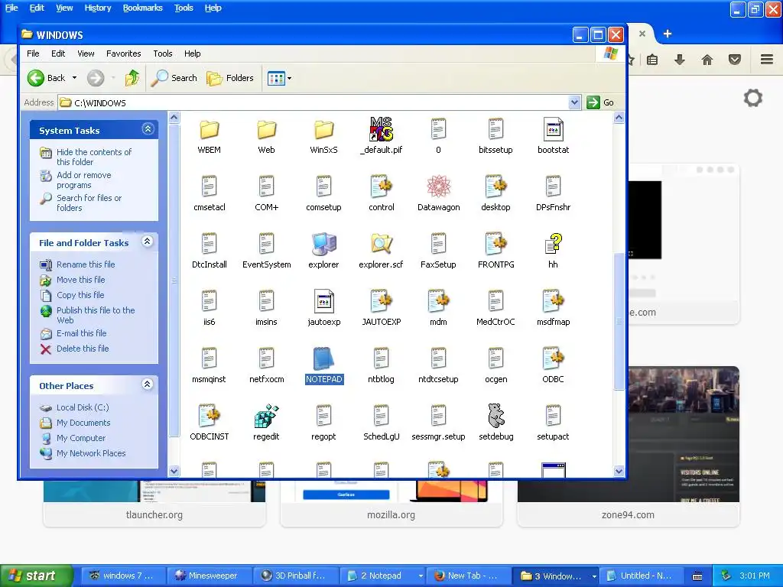
Task: Select the regedit application icon
Action: (x=266, y=423)
